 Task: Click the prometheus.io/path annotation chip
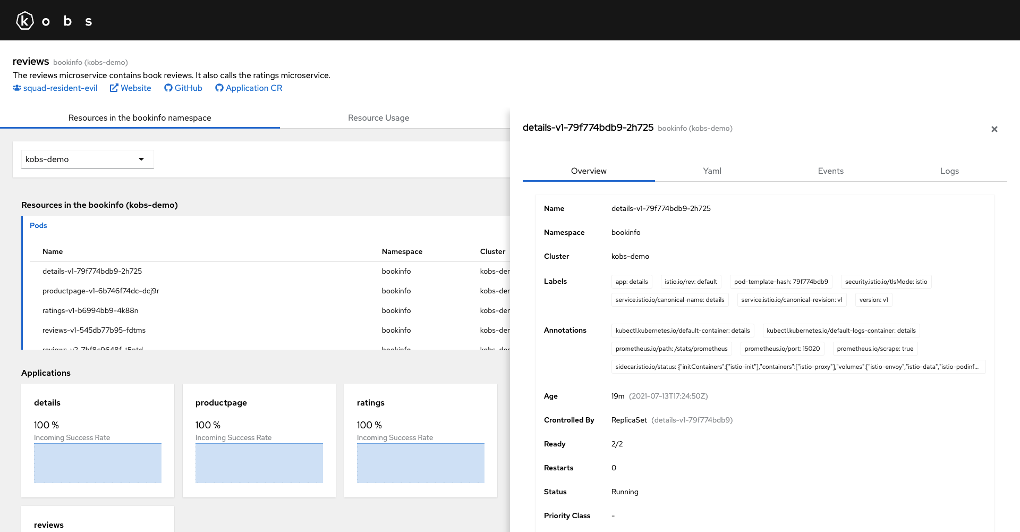coord(671,349)
